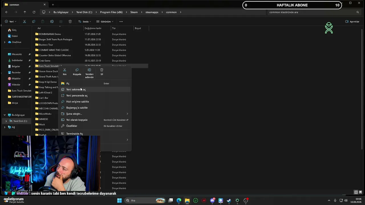Cut the folder from the context menu
Viewport: 365px width, 205px height.
[x=65, y=72]
